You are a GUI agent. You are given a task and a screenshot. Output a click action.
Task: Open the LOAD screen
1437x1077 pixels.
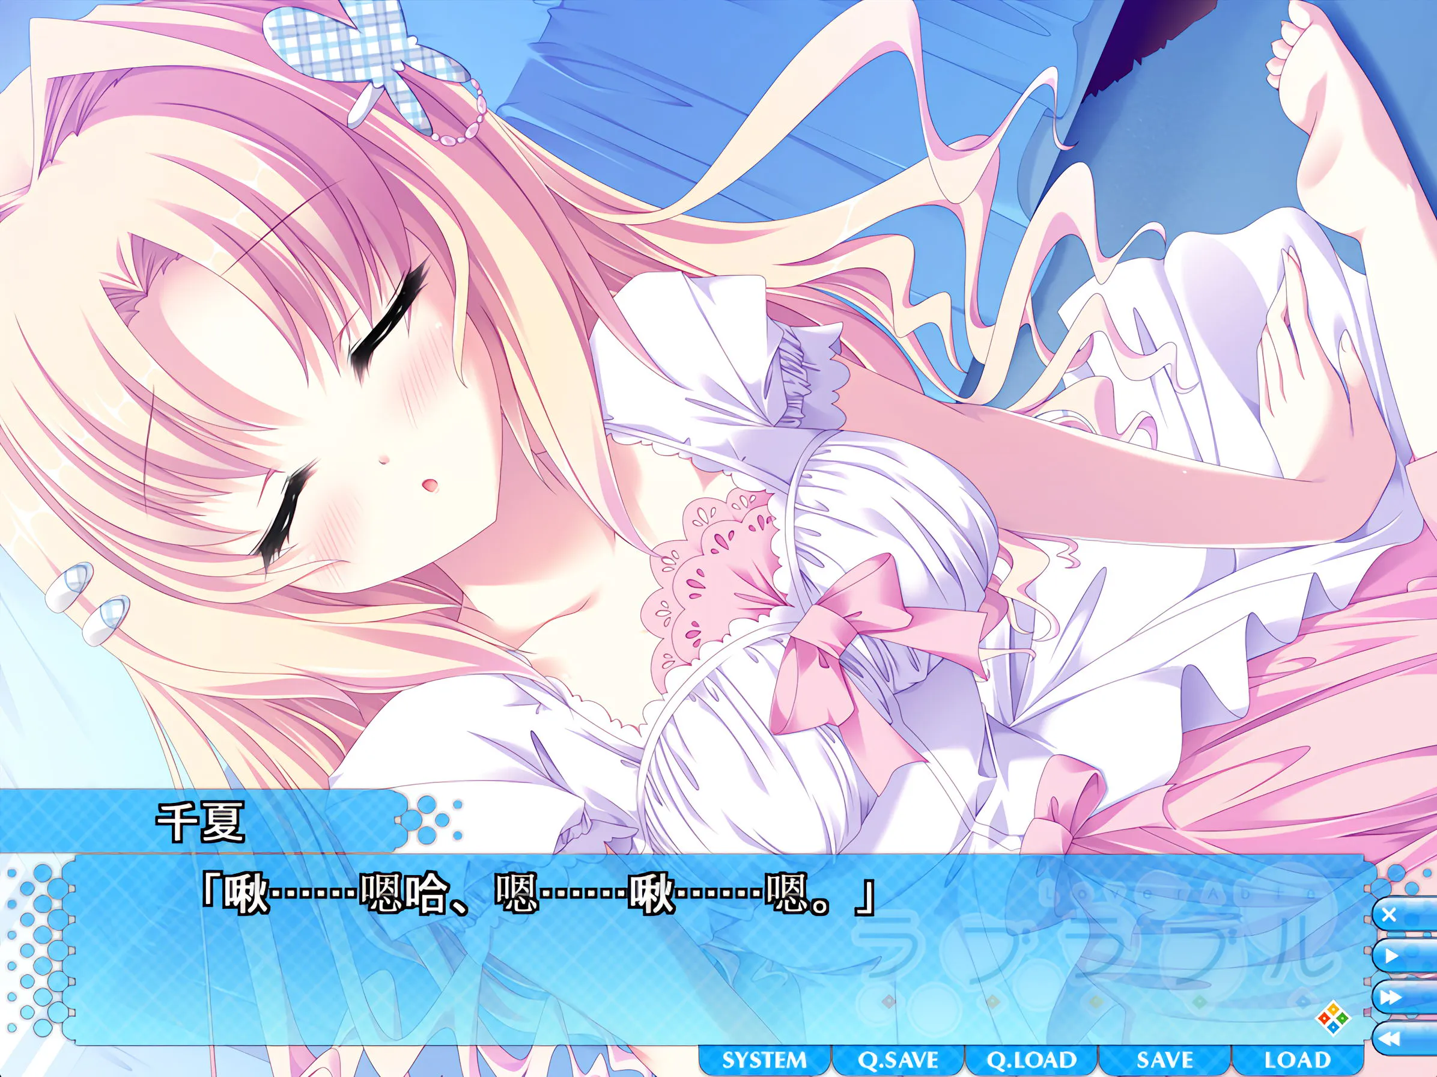click(1298, 1061)
